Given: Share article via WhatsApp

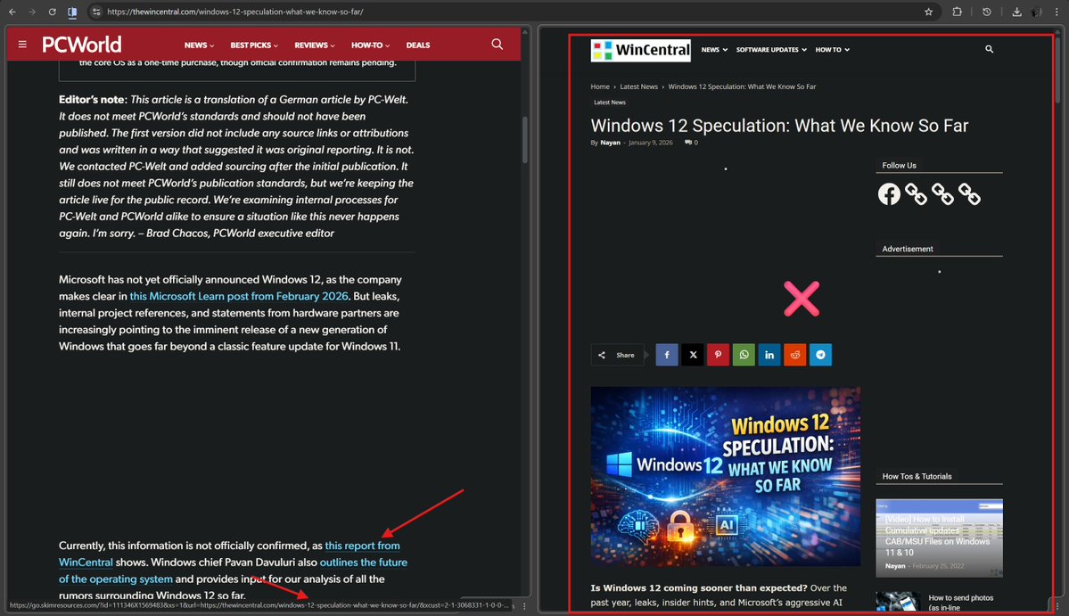Looking at the screenshot, I should pos(744,354).
